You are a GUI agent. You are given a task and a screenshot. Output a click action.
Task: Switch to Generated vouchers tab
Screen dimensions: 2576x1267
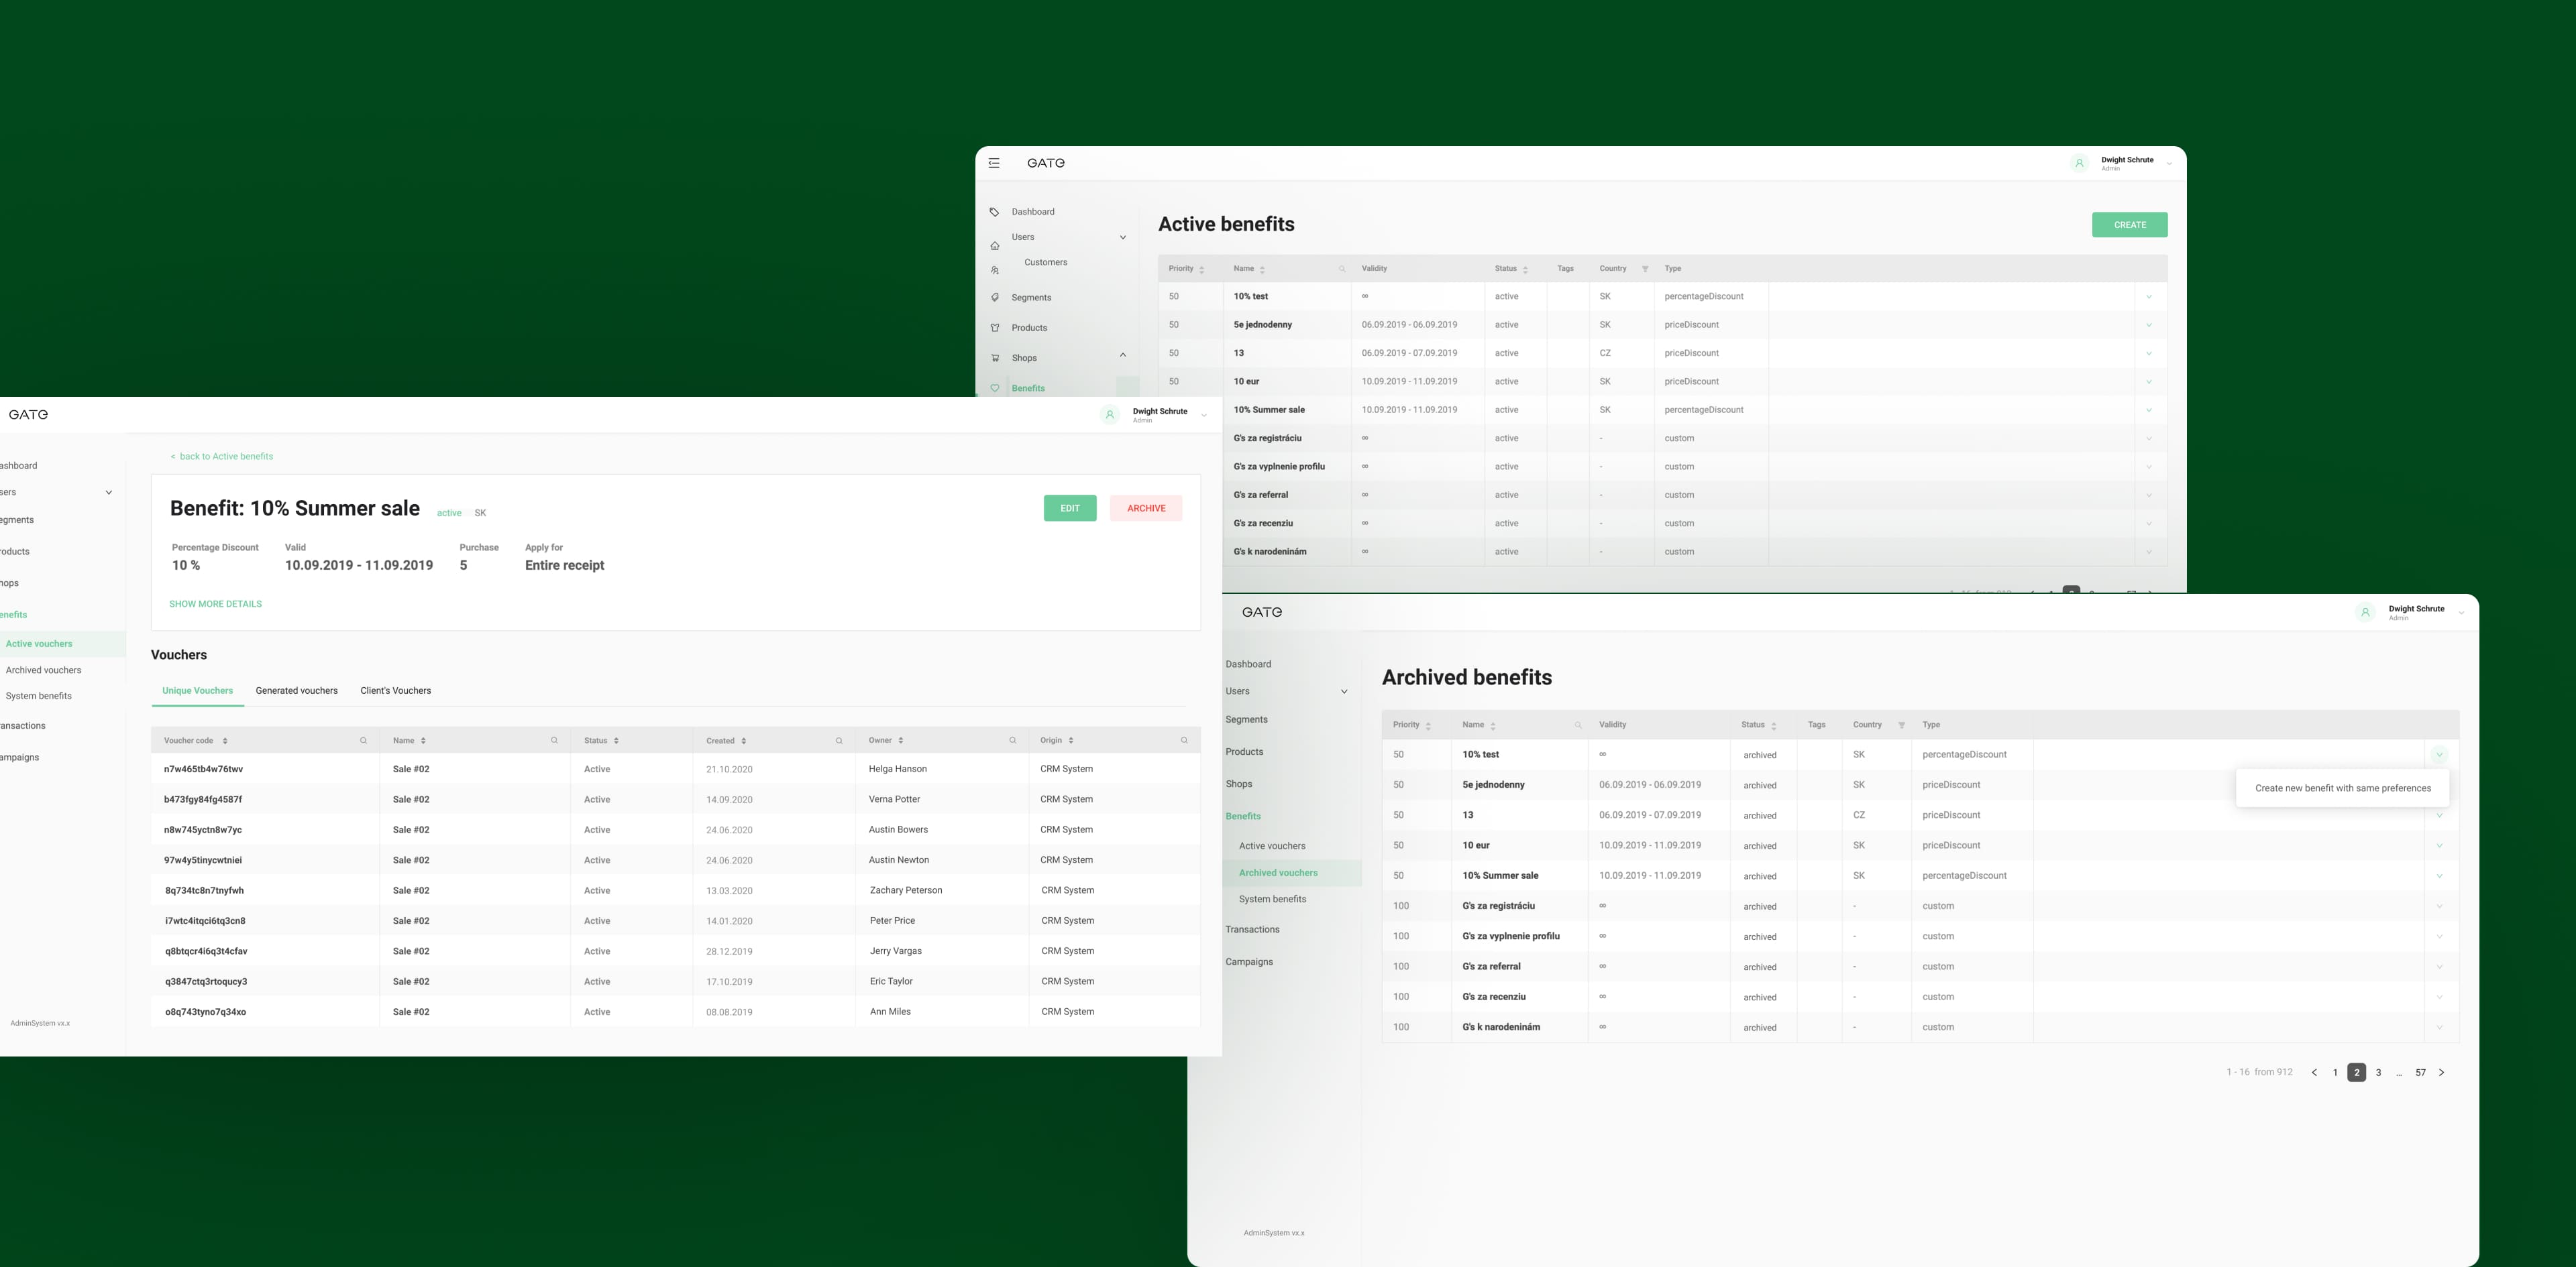tap(296, 690)
